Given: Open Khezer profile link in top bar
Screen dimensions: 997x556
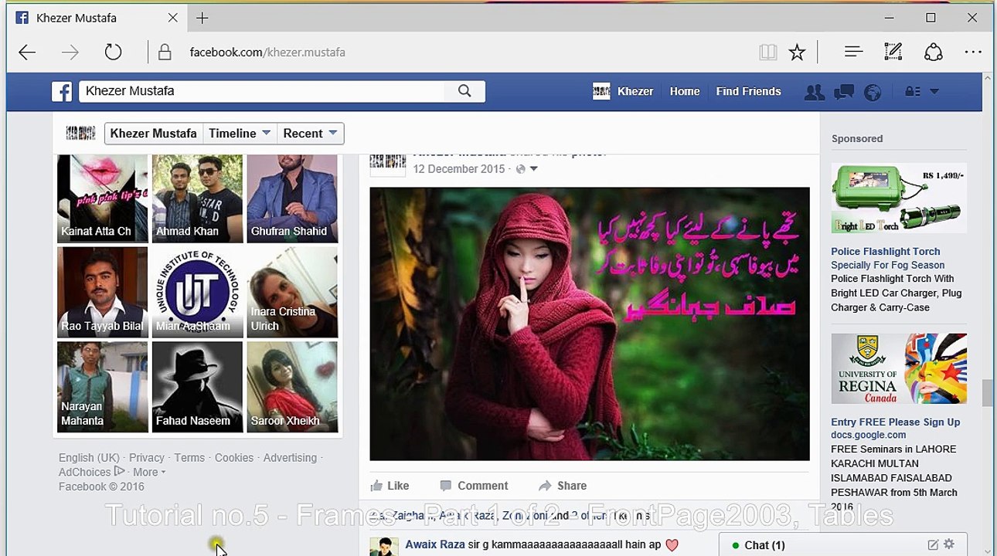Looking at the screenshot, I should [x=635, y=91].
